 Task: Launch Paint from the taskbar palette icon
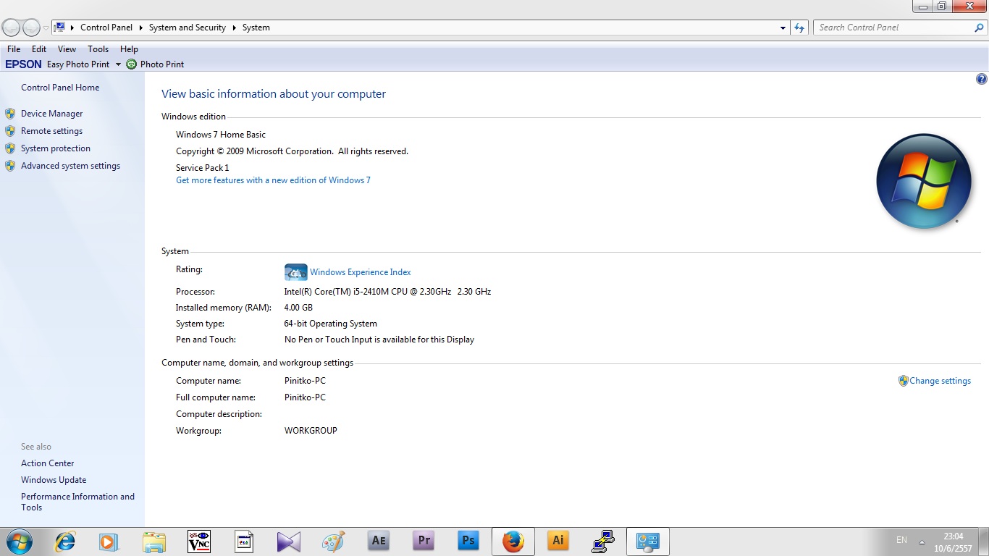[x=334, y=542]
